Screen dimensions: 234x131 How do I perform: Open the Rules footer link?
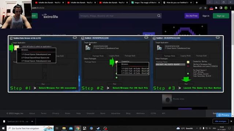68,113
